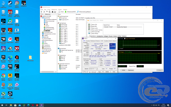Open the CPU-Z Tools dropdown arrow
This screenshot has height=107, width=171.
click(103, 72)
